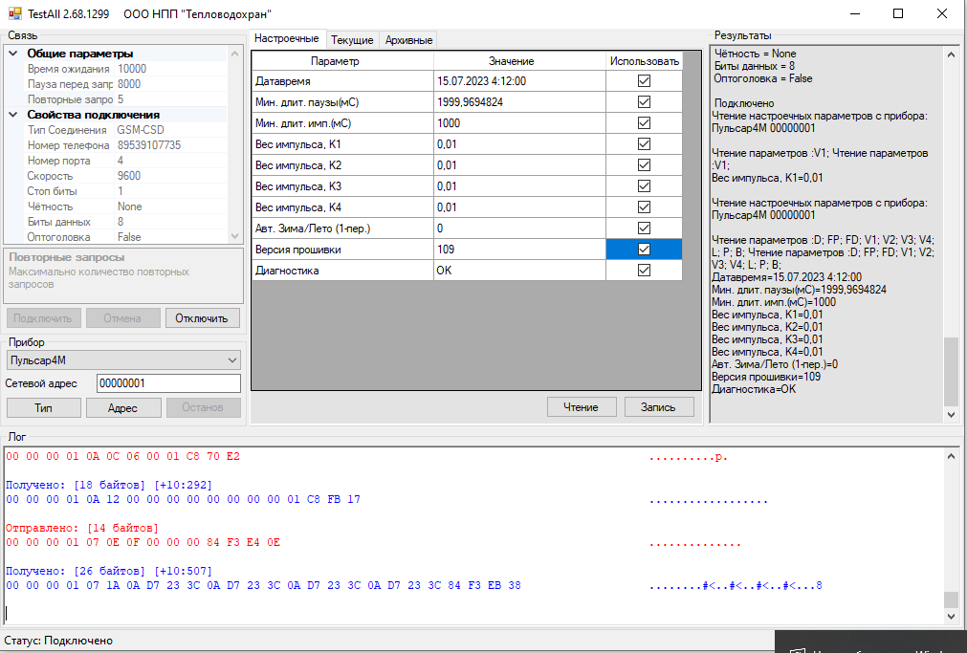Click the Сетевой адрес input field
Image resolution: width=967 pixels, height=653 pixels.
(168, 383)
